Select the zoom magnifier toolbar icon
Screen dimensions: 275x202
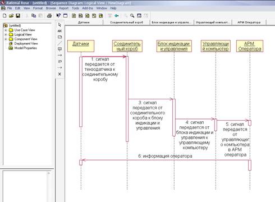(x=132, y=16)
